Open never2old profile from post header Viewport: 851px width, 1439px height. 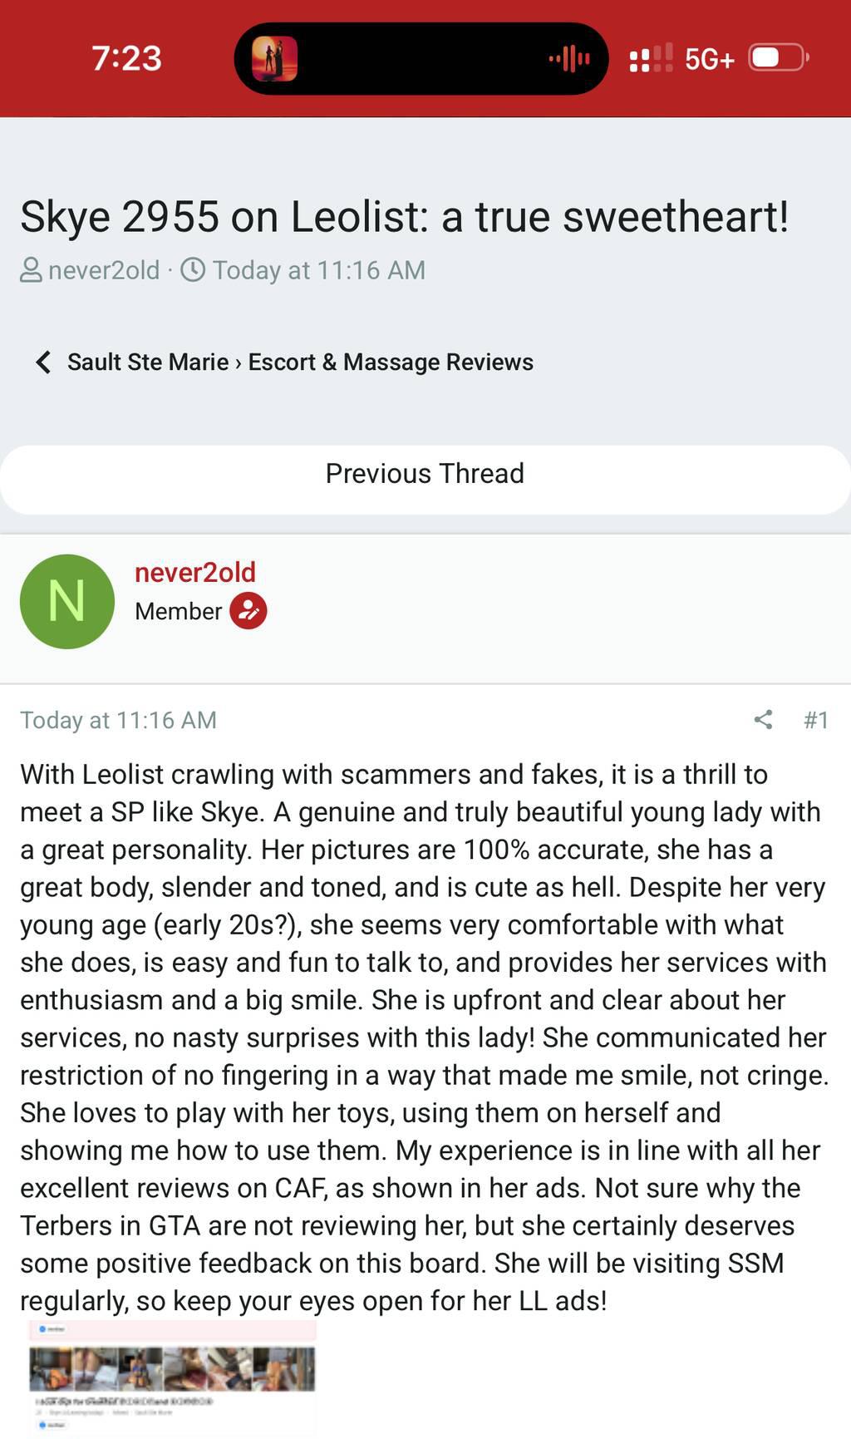(194, 572)
